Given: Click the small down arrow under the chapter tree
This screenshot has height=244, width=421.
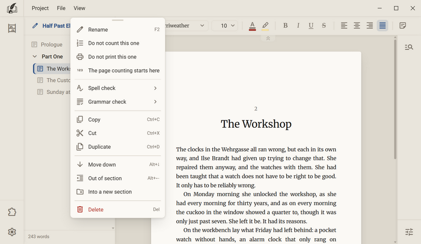Looking at the screenshot, I should pyautogui.click(x=113, y=228).
